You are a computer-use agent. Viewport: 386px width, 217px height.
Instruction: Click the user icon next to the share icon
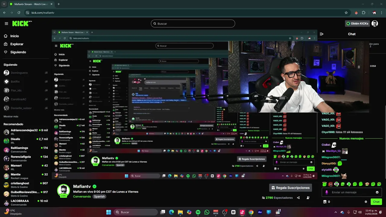pyautogui.click(x=308, y=198)
